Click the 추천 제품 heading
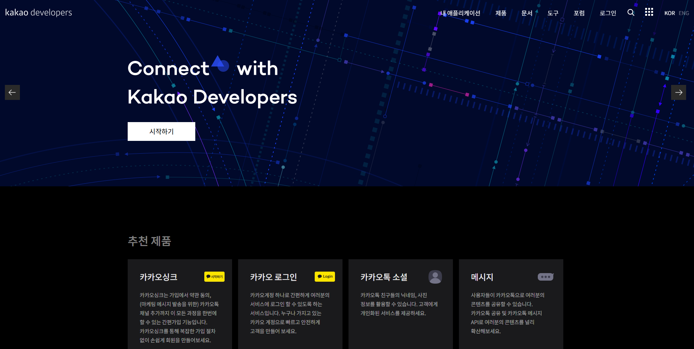This screenshot has width=694, height=349. (149, 241)
